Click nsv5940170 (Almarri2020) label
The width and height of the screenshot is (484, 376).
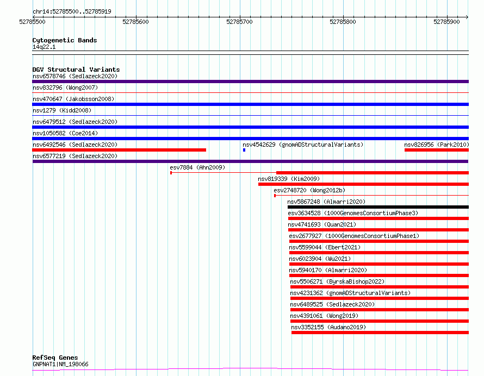coord(328,270)
